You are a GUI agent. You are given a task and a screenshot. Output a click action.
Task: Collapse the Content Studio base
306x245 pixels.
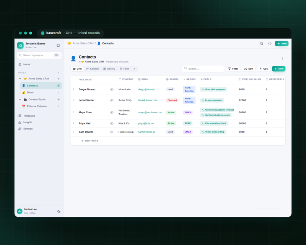pos(20,100)
